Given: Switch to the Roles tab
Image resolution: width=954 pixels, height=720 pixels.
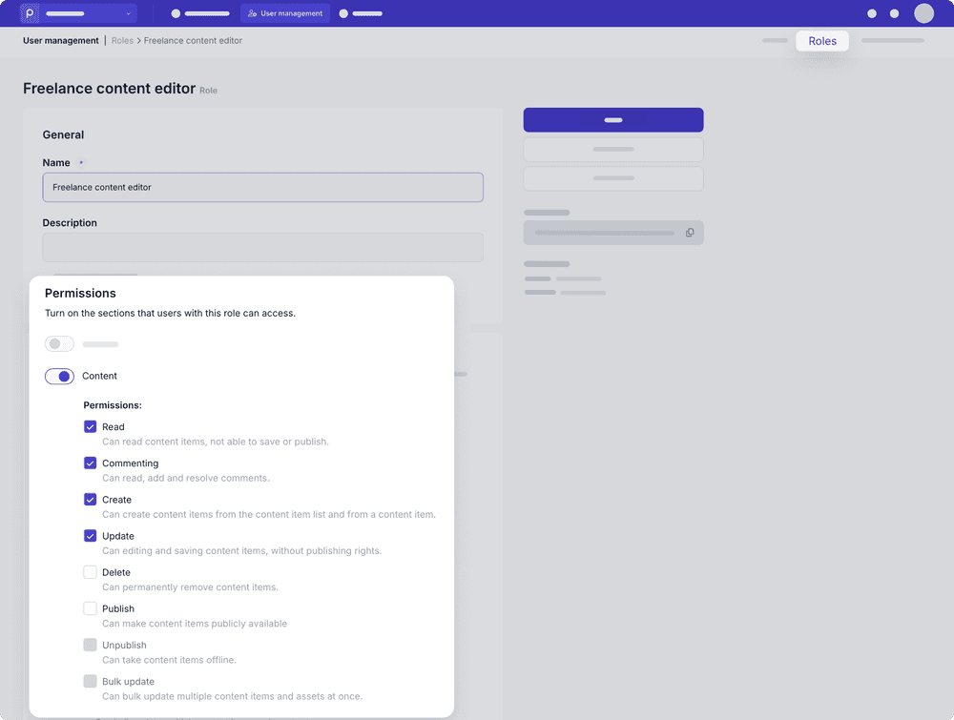Looking at the screenshot, I should click(821, 41).
